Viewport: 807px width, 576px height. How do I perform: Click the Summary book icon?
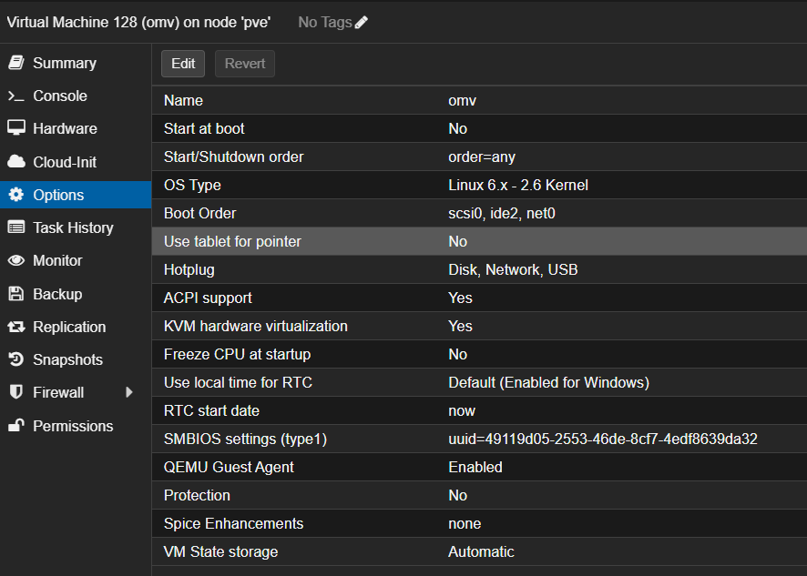click(15, 63)
